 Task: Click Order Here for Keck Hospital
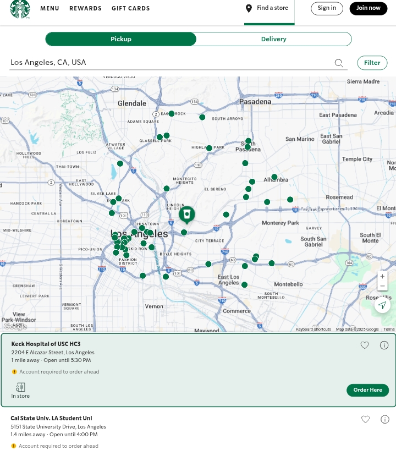tap(368, 390)
